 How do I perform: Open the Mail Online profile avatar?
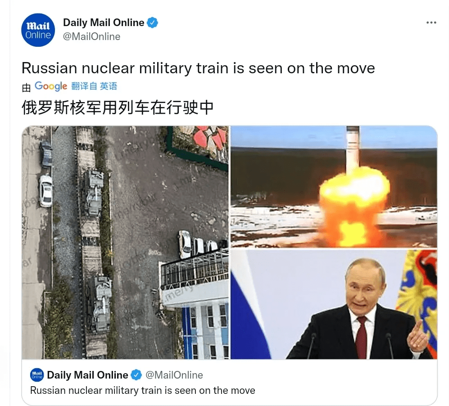tap(38, 30)
